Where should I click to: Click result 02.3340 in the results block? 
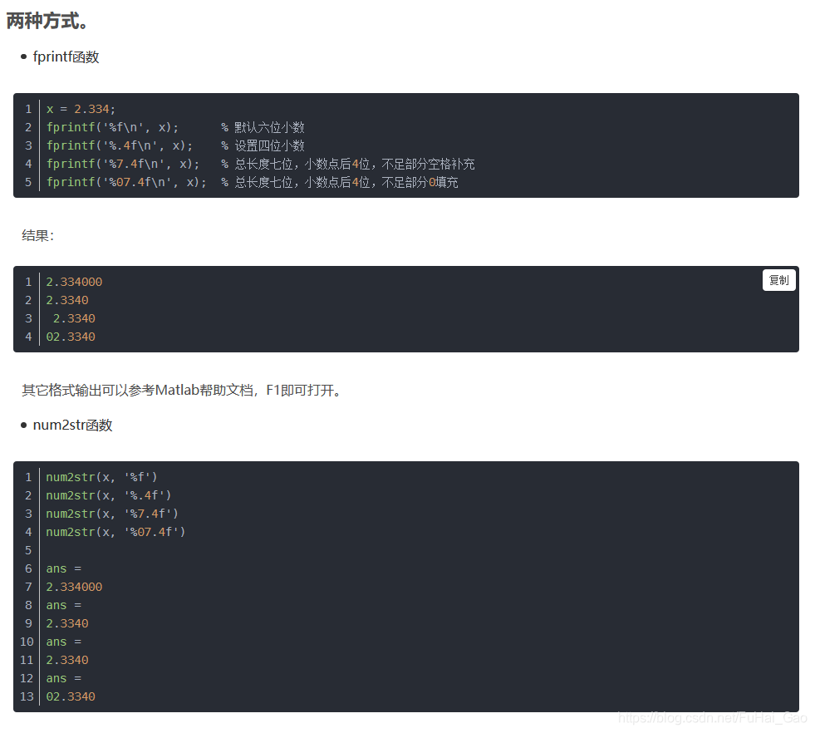(x=71, y=337)
